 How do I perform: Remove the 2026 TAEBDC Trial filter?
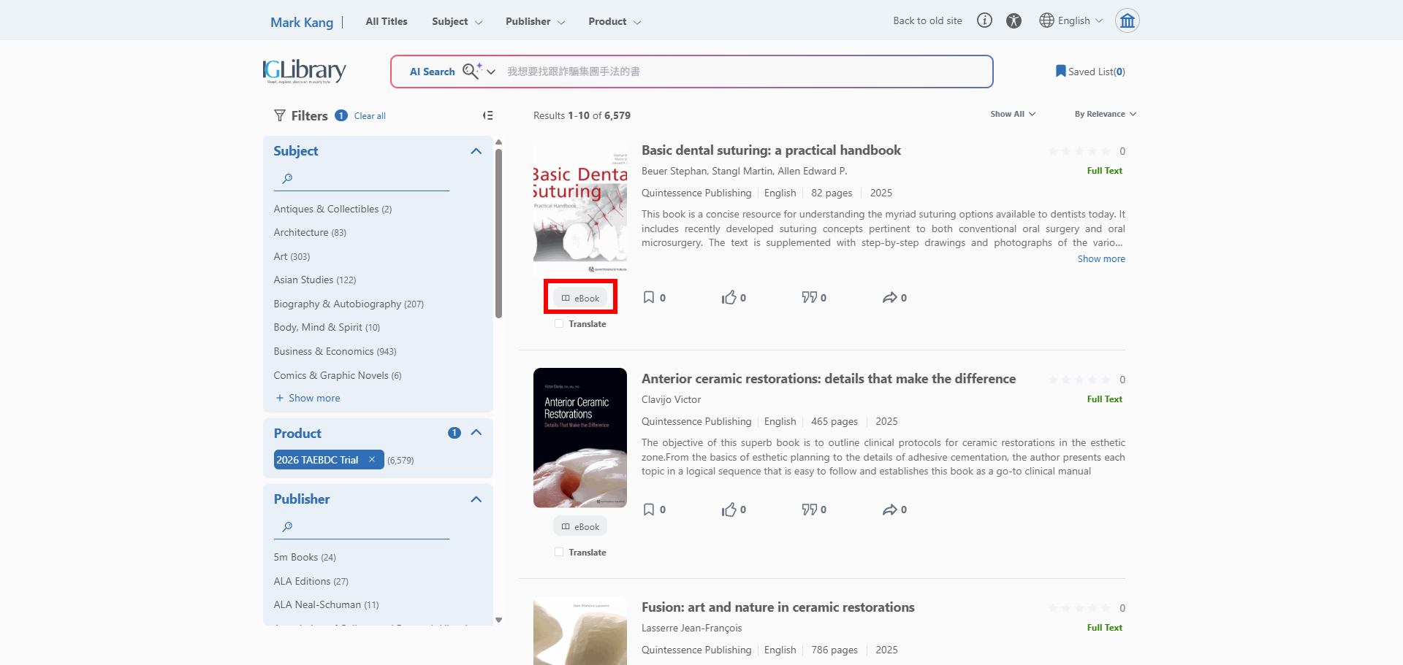372,460
